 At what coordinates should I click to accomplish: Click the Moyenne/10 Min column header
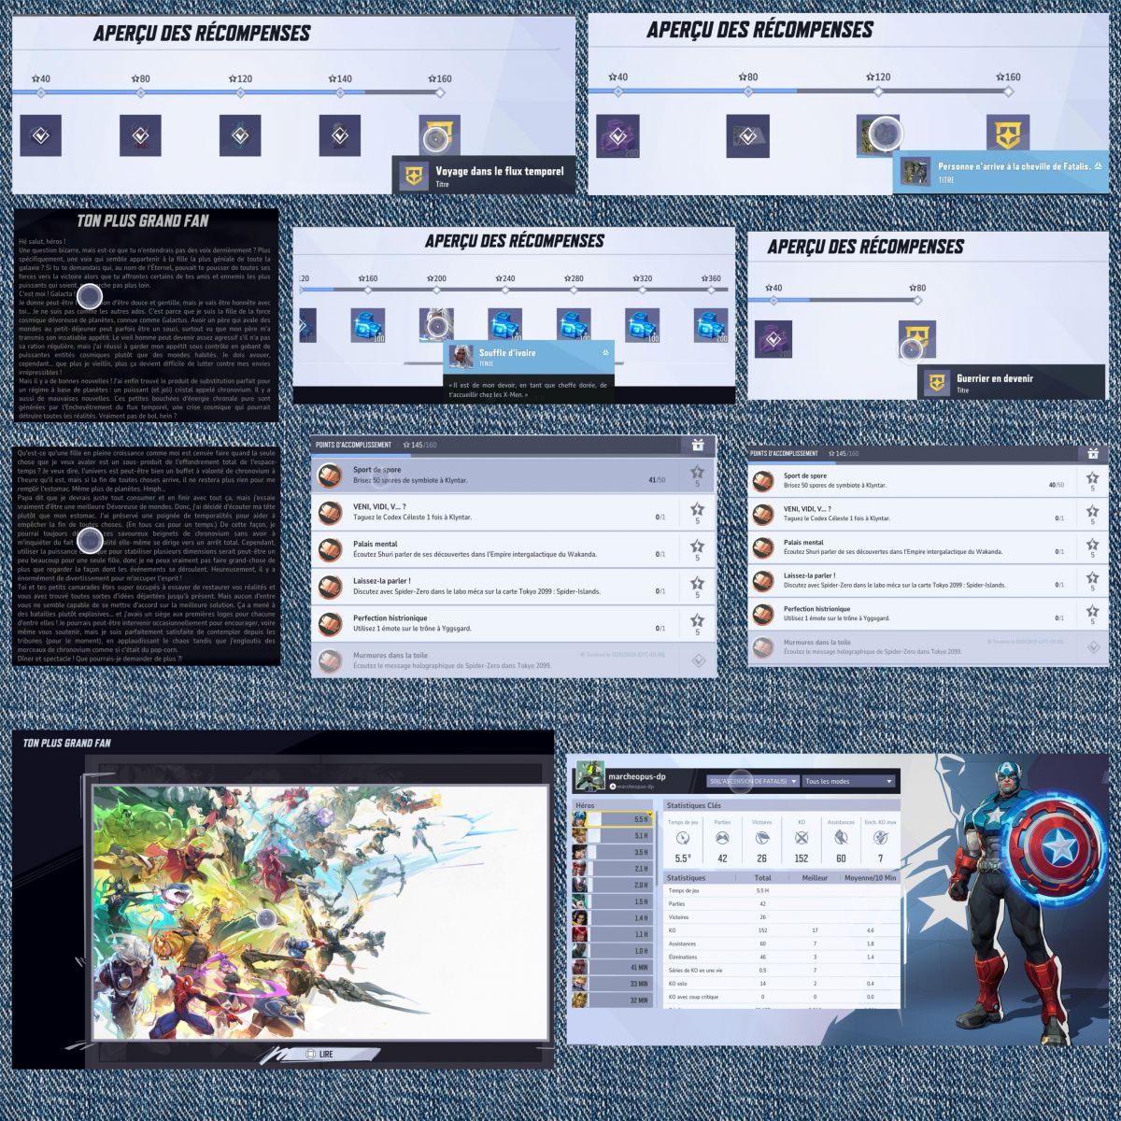pyautogui.click(x=869, y=878)
